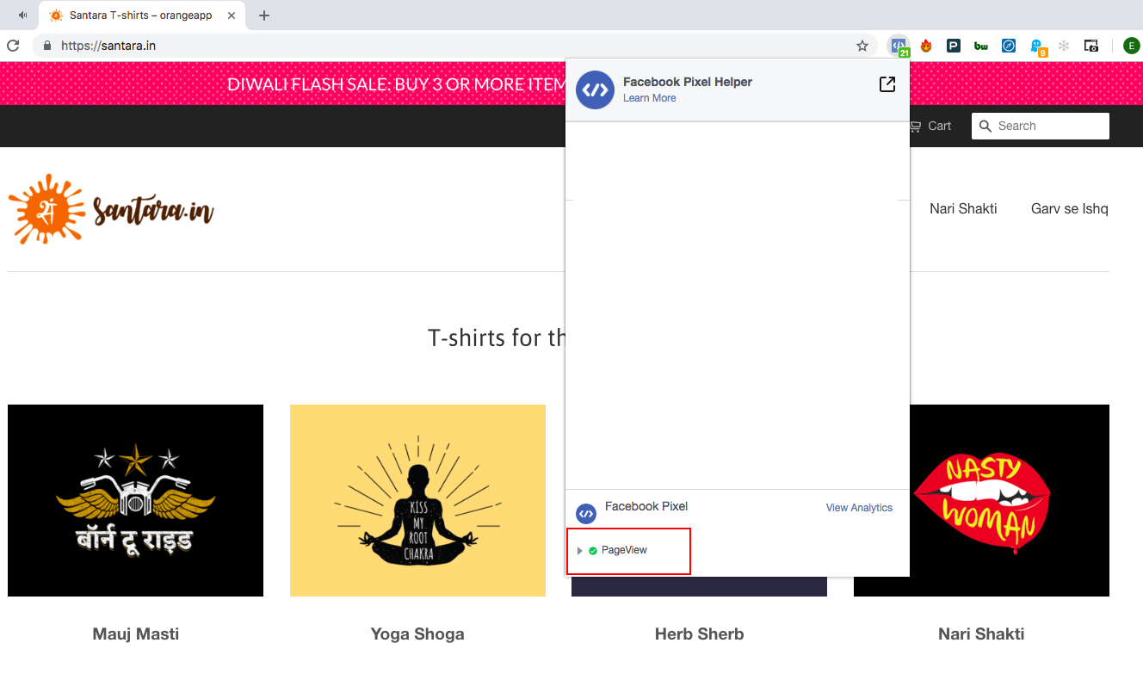
Task: Open the Nari Shakti navigation menu
Action: click(963, 208)
